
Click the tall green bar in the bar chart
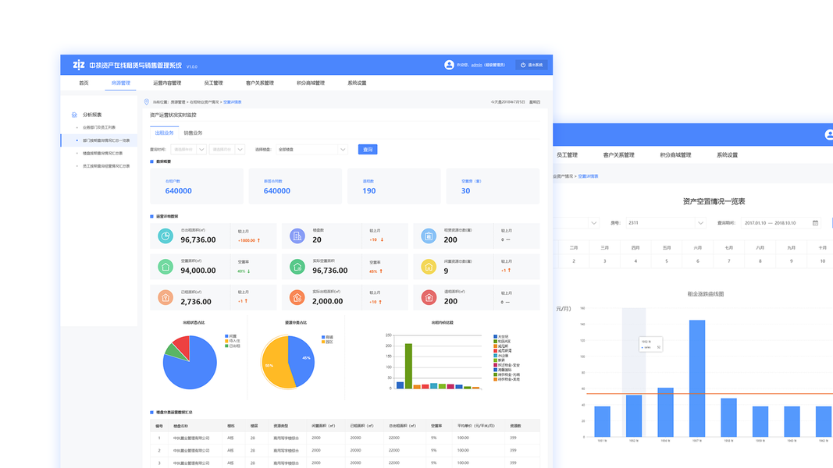point(408,366)
